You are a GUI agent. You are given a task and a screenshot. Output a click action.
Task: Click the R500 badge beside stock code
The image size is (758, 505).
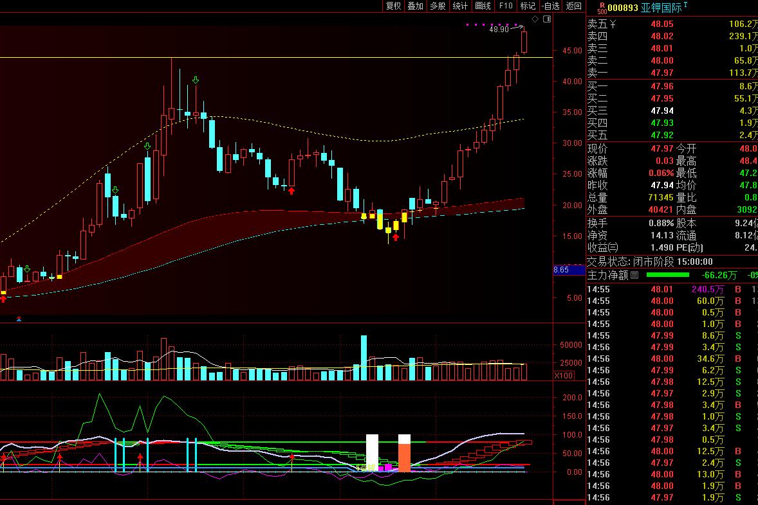coord(602,8)
